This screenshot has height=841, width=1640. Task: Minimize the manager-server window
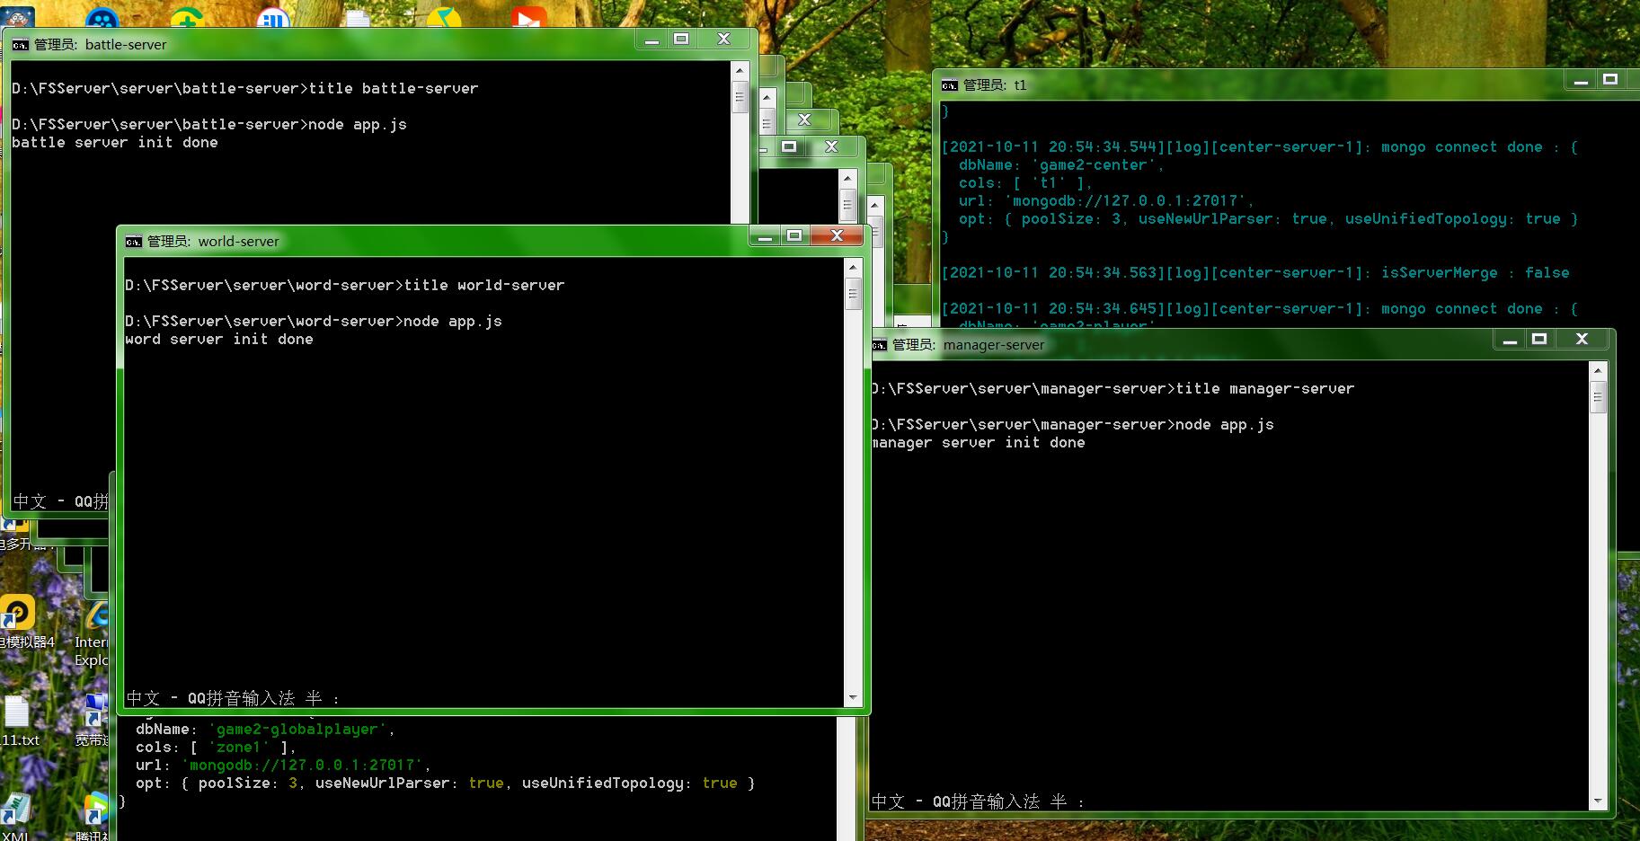(1510, 340)
